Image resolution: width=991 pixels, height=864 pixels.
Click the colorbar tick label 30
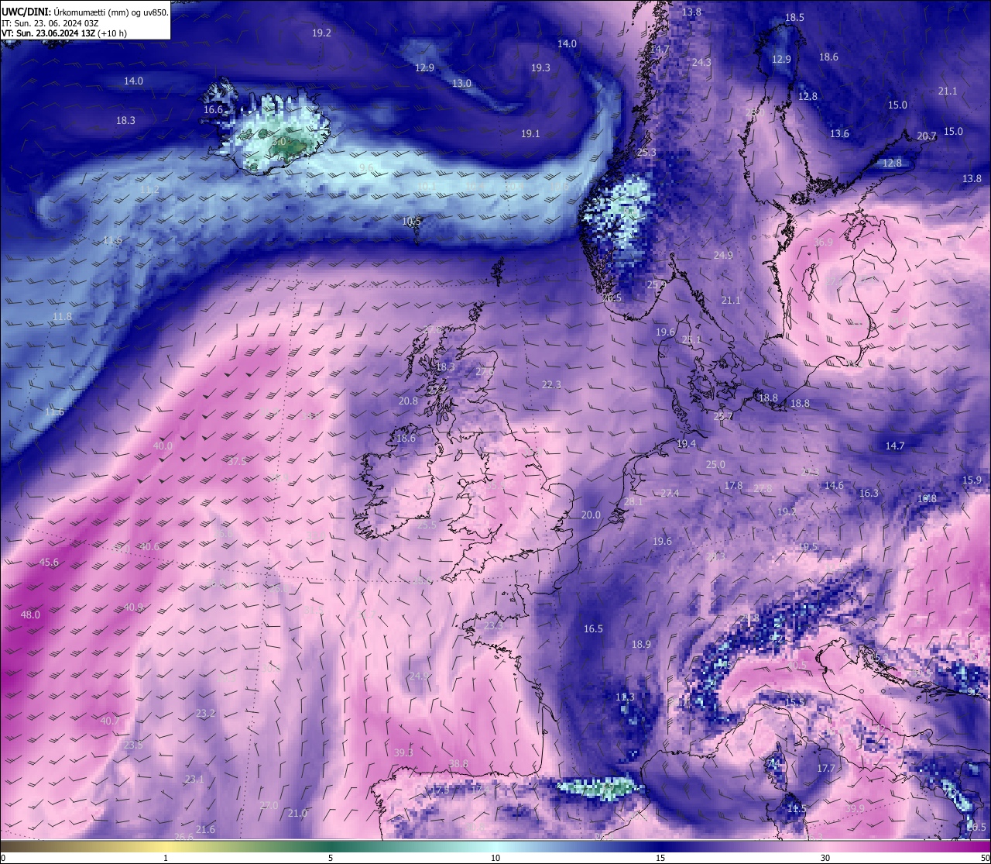click(825, 857)
